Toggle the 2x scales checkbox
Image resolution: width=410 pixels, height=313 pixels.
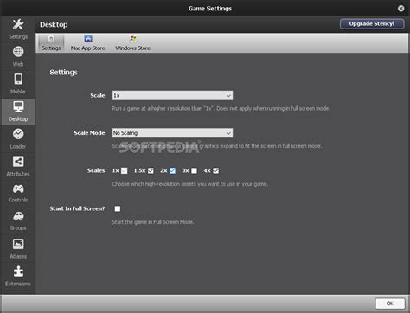coord(172,171)
